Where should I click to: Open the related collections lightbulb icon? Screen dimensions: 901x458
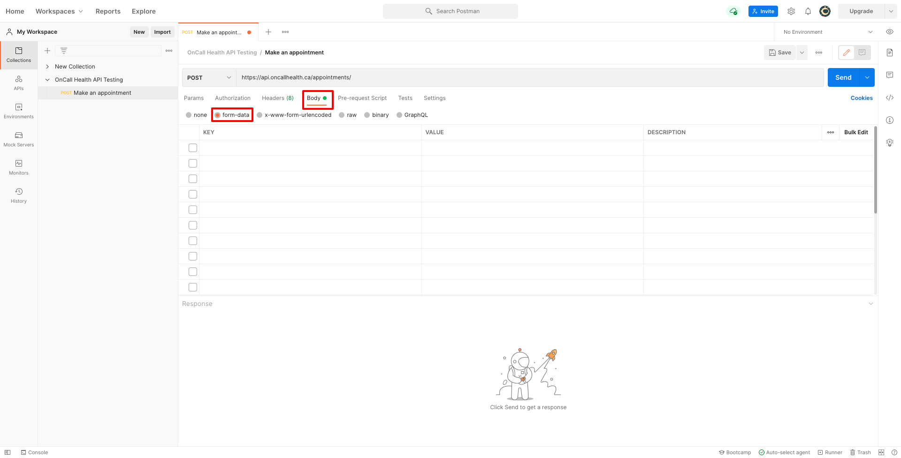coord(890,143)
